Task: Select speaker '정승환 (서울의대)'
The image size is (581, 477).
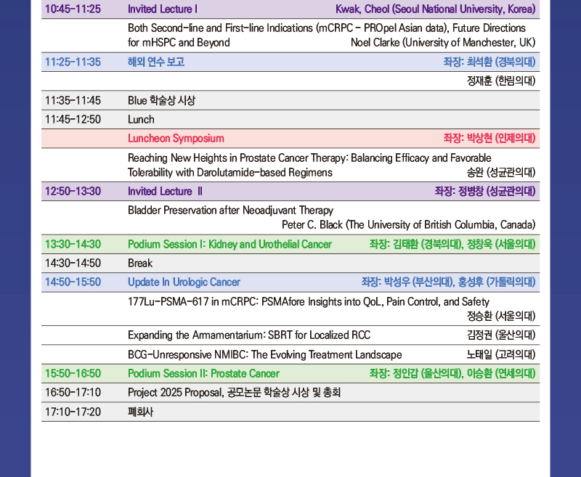Action: pos(501,317)
